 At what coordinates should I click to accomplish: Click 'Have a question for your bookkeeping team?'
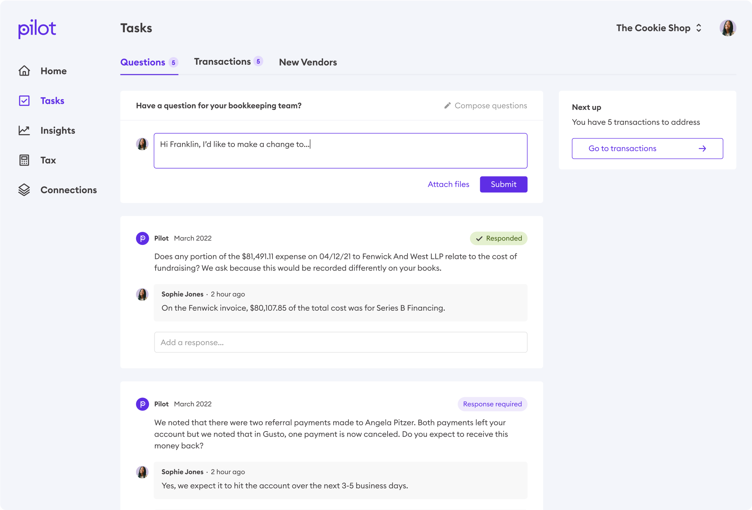[219, 105]
